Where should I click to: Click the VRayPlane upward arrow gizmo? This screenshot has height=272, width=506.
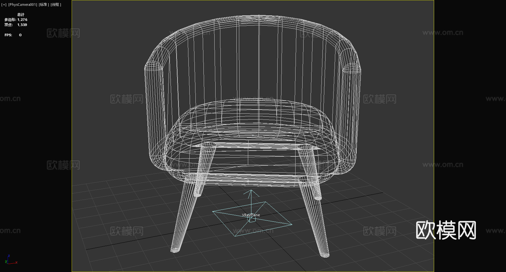pyautogui.click(x=251, y=201)
